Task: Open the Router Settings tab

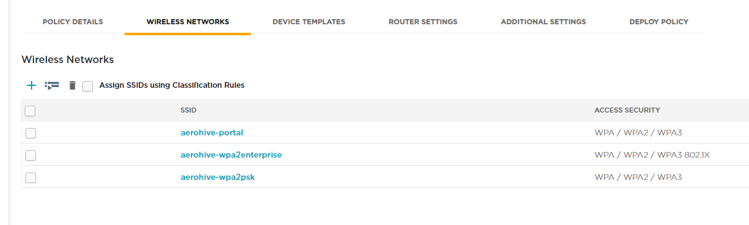Action: click(x=423, y=22)
